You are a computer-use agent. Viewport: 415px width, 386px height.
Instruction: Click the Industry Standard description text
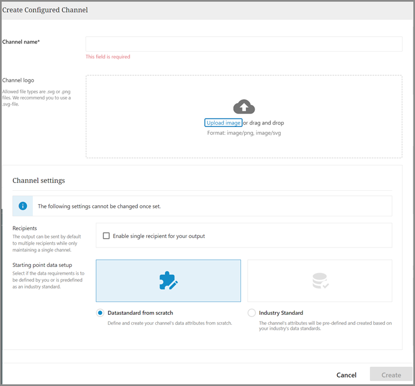tap(325, 326)
